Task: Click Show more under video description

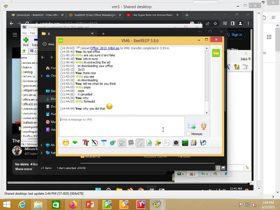Action: click(x=24, y=169)
